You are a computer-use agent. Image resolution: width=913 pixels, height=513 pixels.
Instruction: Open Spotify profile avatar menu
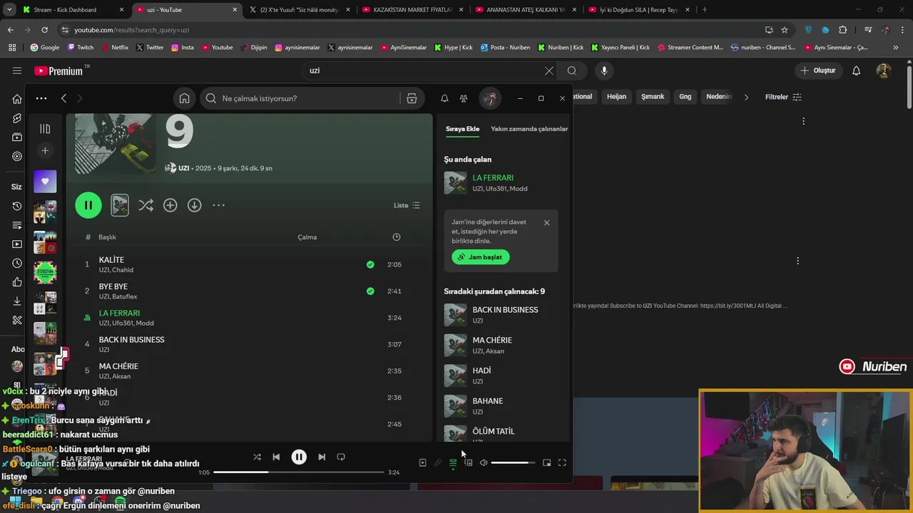pyautogui.click(x=490, y=98)
